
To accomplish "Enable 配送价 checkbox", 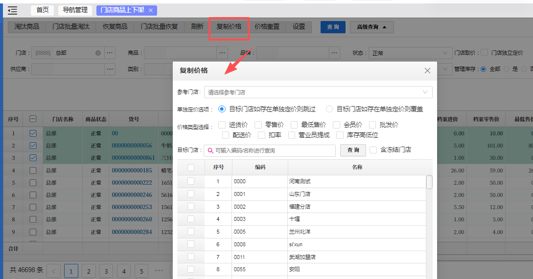I will pos(225,135).
